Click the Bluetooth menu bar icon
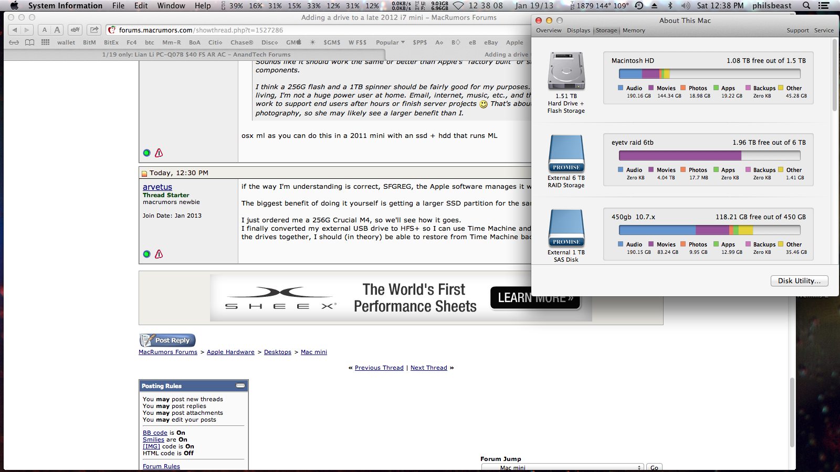 click(x=670, y=6)
